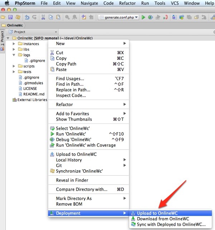
Task: Open the Add to Favorites submenu
Action: 89,114
